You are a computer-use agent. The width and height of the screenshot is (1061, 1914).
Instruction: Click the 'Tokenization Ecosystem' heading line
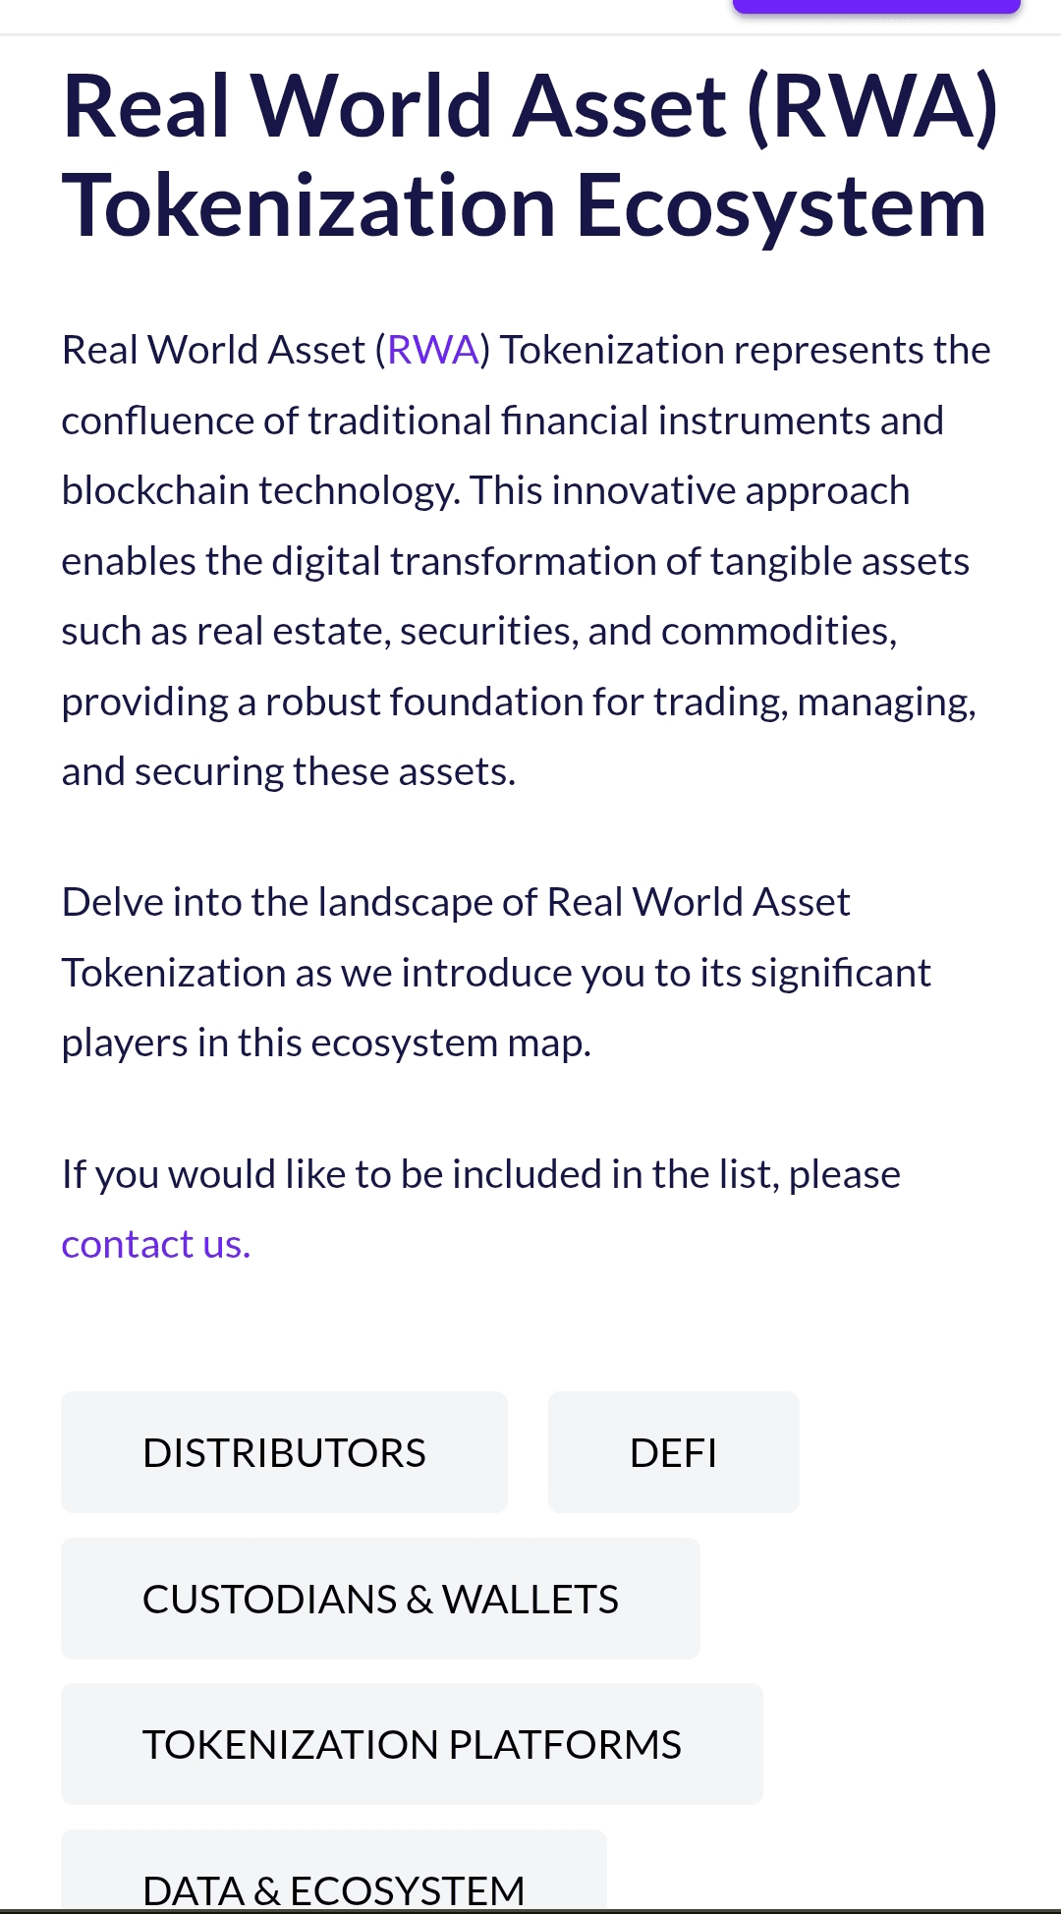click(x=524, y=206)
